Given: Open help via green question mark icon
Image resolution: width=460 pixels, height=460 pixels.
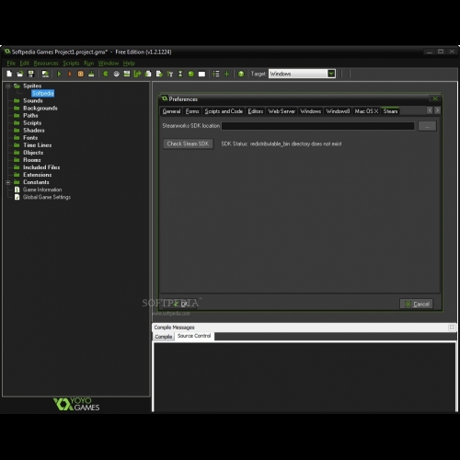Looking at the screenshot, I should point(241,74).
